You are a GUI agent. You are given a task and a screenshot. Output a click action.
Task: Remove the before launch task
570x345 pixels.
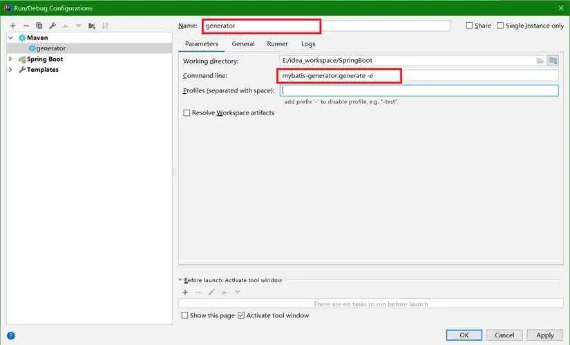pyautogui.click(x=198, y=293)
